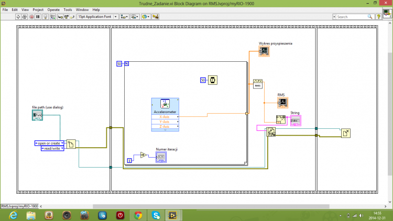Screen dimensions: 393x221
Task: Select the Format Into String node
Action: pos(281,120)
